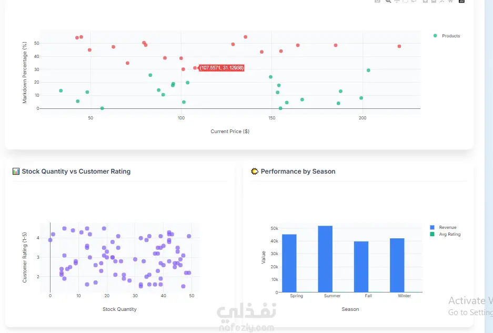This screenshot has height=333, width=493.
Task: Click the 'Value' y-axis title
Action: pos(264,257)
